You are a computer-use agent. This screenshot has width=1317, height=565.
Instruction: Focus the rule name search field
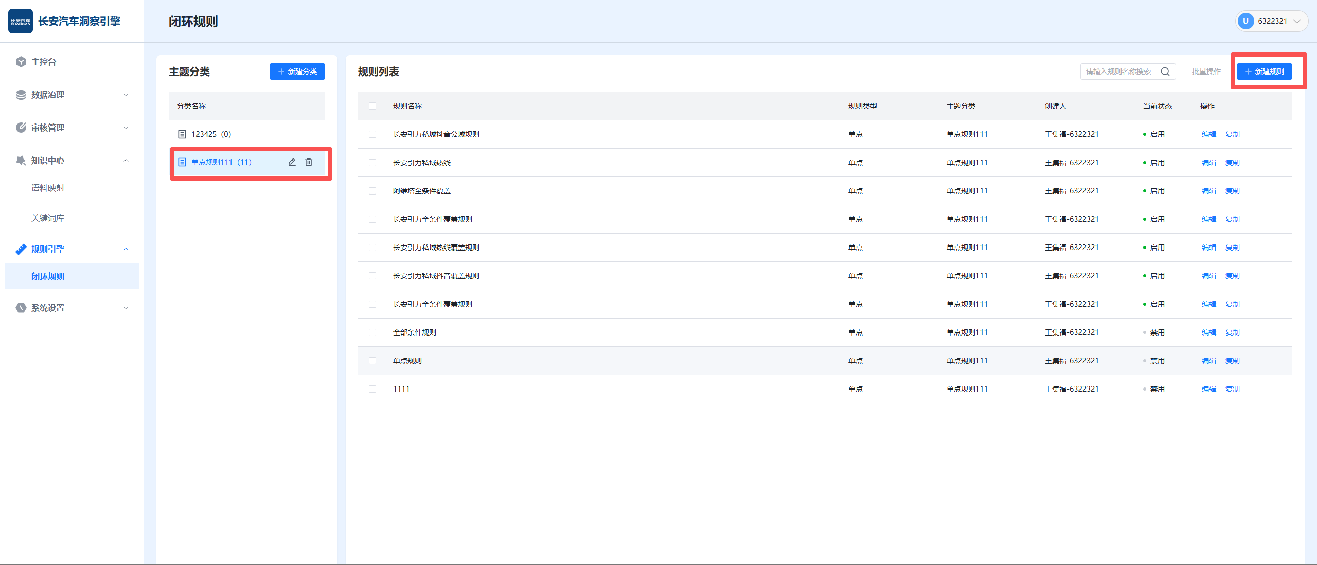point(1119,72)
